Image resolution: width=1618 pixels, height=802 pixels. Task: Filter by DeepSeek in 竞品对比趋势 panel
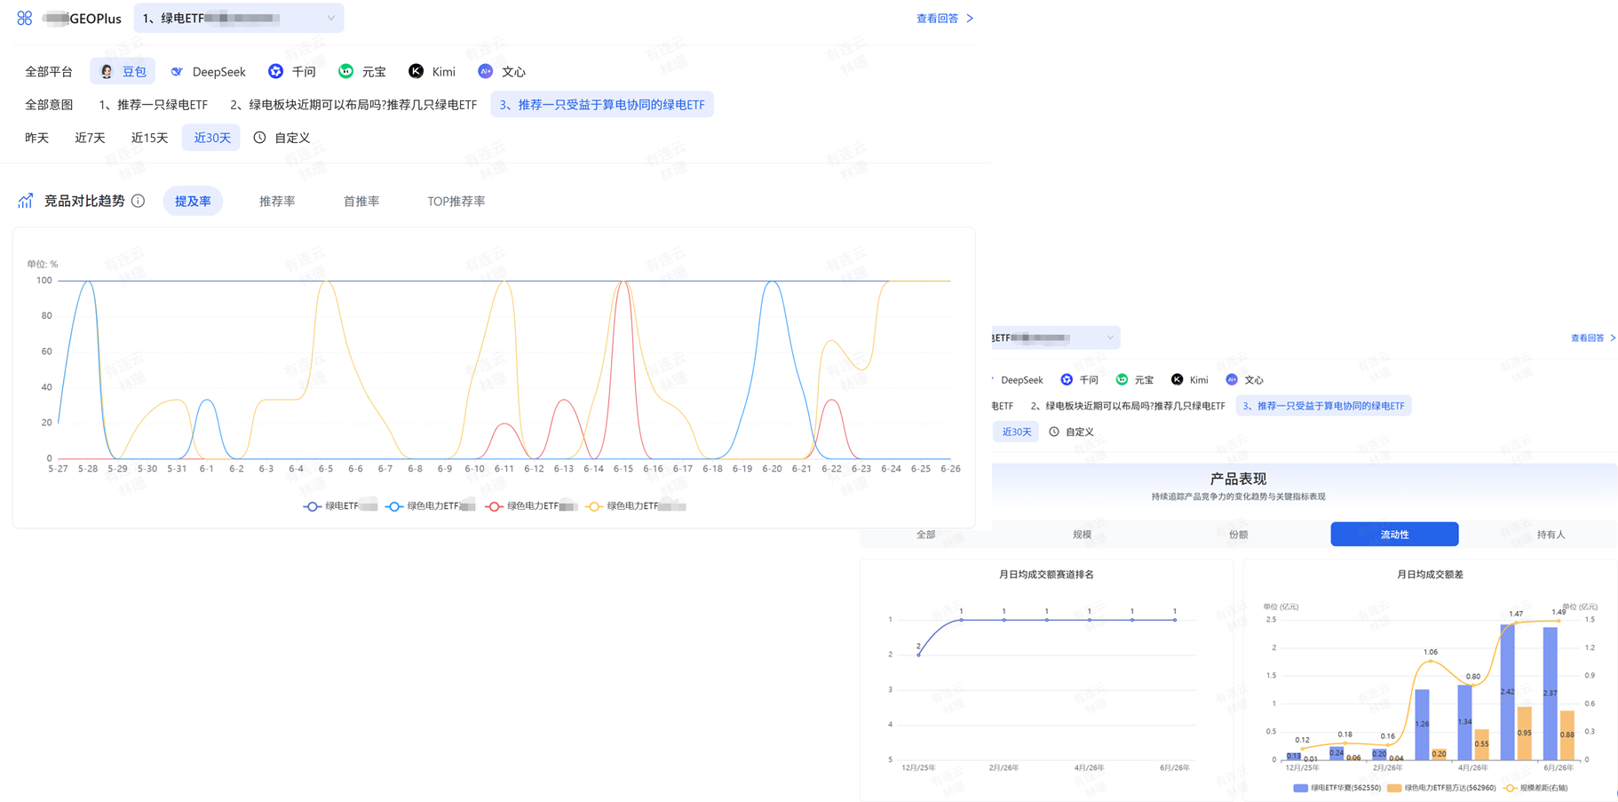(208, 71)
